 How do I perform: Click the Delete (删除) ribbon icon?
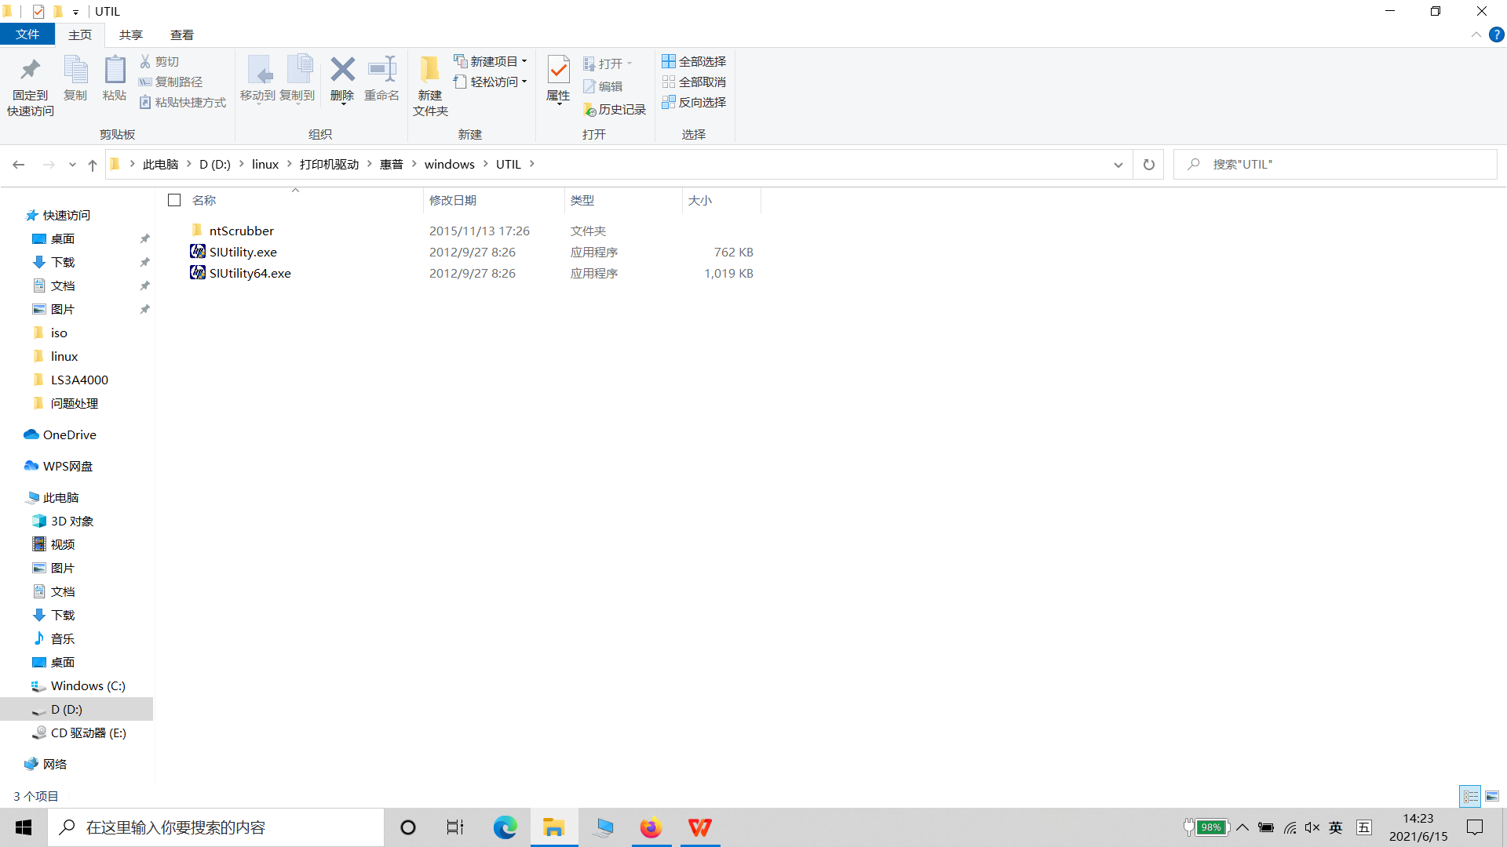(342, 71)
